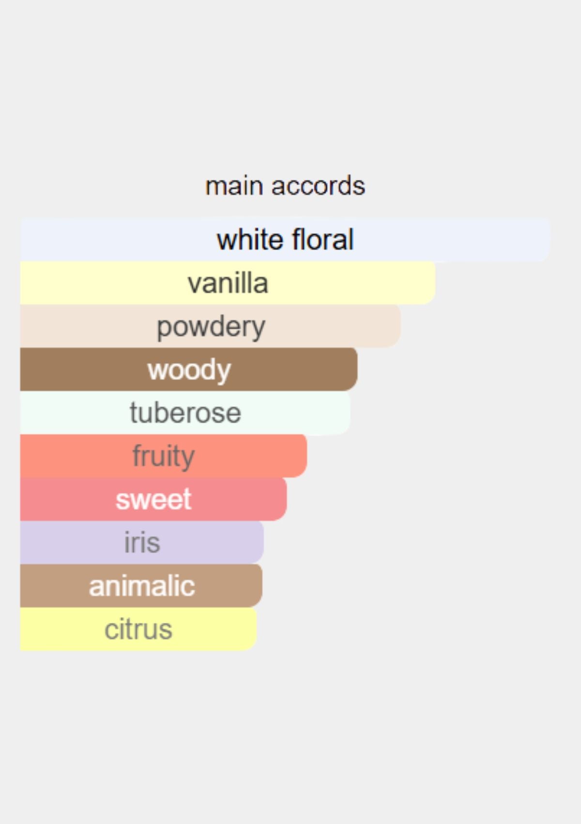The height and width of the screenshot is (824, 581).
Task: Click the "tuberose" label text
Action: [185, 413]
